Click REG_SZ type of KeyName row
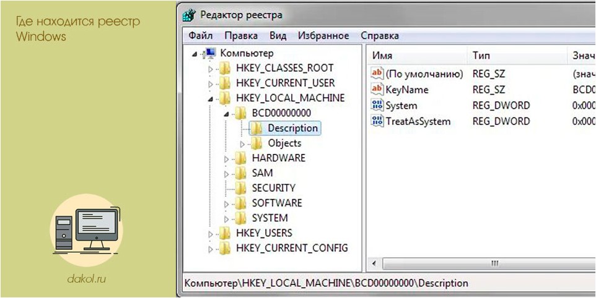 pyautogui.click(x=488, y=90)
